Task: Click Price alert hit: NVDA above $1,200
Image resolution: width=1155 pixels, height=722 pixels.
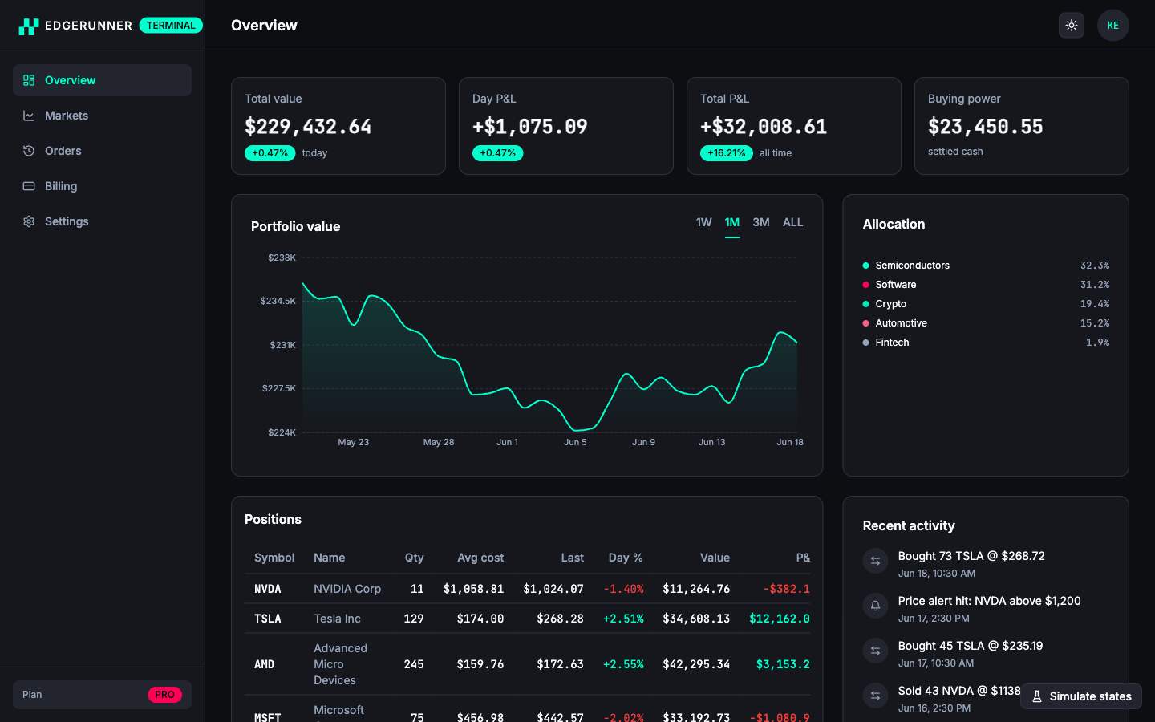Action: (989, 601)
